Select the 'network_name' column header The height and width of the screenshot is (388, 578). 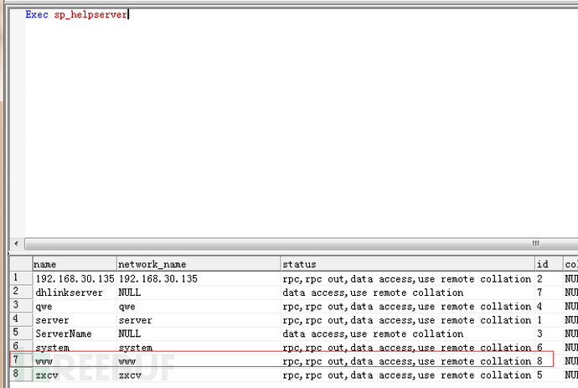tap(199, 264)
